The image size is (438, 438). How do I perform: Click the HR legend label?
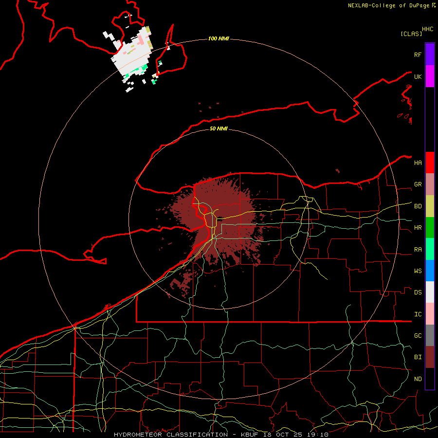[x=418, y=228]
